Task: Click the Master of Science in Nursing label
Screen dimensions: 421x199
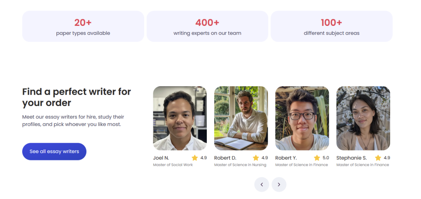Action: click(240, 165)
